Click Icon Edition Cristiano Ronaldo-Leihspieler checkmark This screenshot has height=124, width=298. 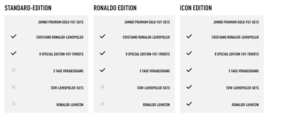click(189, 37)
